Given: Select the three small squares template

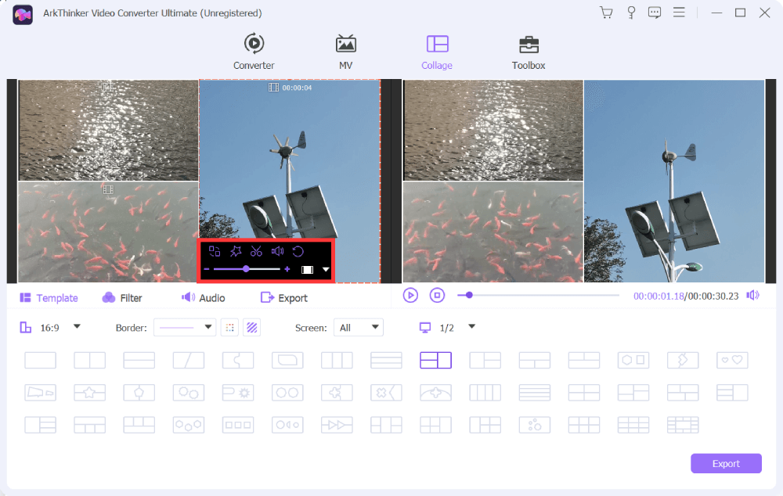Looking at the screenshot, I should pos(238,425).
